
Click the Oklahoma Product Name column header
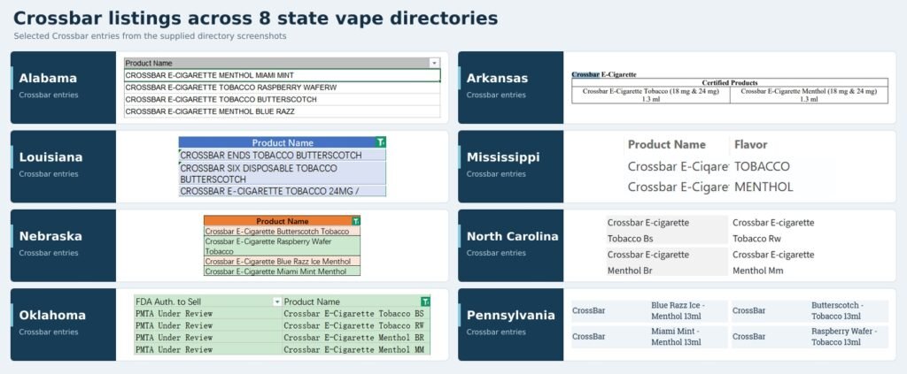coord(356,301)
